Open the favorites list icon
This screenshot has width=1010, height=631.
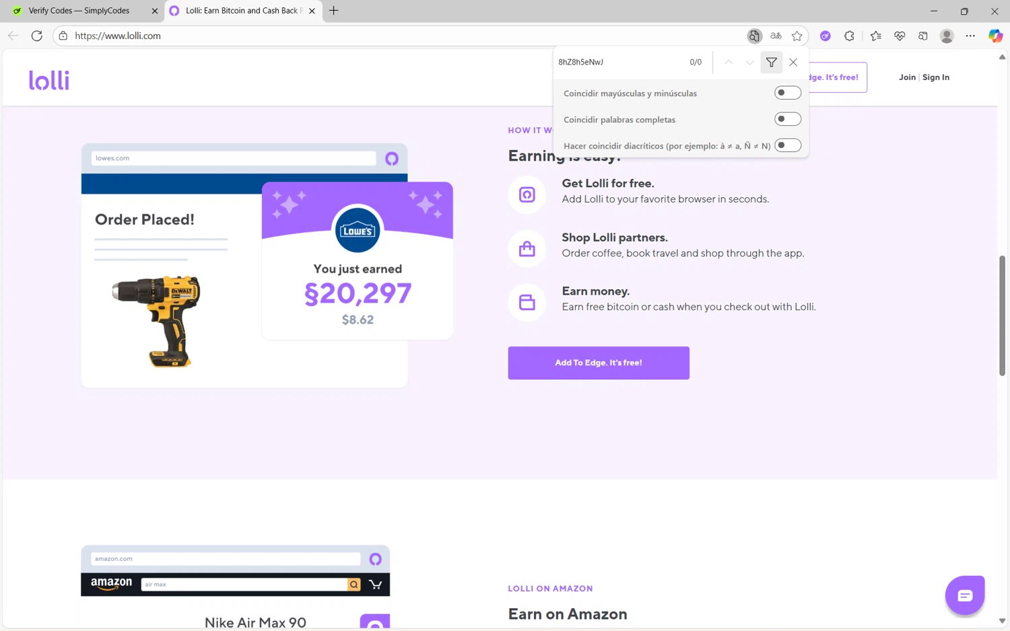coord(875,36)
